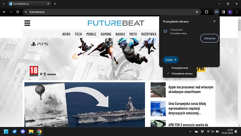Show hidden system tray icons
This screenshot has height=136, width=241.
(x=190, y=131)
